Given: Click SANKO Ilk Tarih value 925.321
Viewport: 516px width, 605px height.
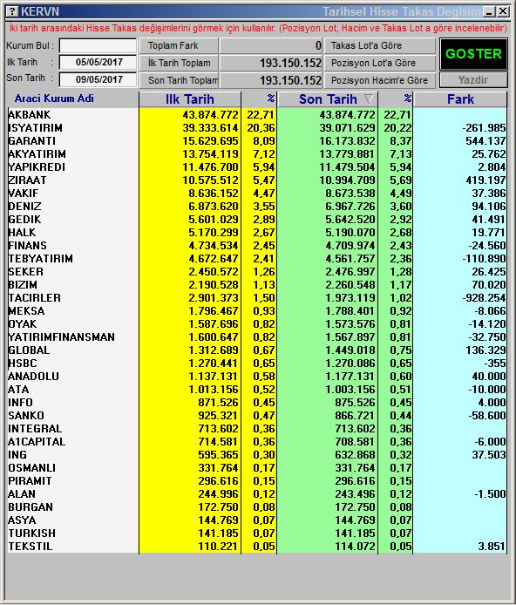Looking at the screenshot, I should (x=218, y=416).
